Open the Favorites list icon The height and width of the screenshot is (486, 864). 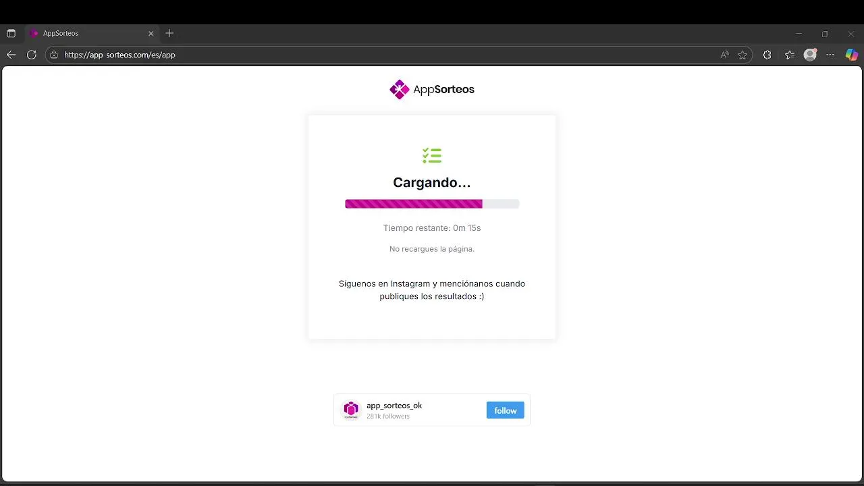789,55
